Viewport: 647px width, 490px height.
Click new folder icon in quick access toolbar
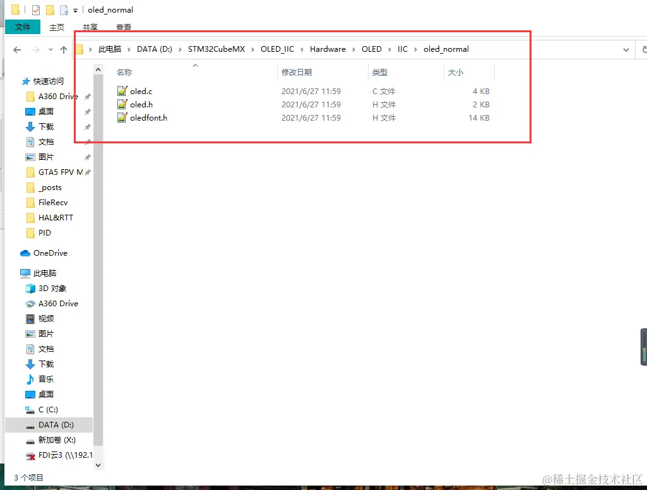click(x=50, y=9)
